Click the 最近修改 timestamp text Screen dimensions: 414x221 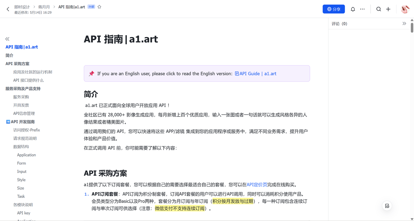pos(33,12)
